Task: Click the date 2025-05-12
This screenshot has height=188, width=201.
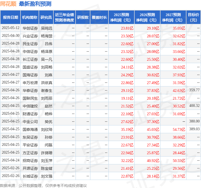Action: tap(11, 28)
